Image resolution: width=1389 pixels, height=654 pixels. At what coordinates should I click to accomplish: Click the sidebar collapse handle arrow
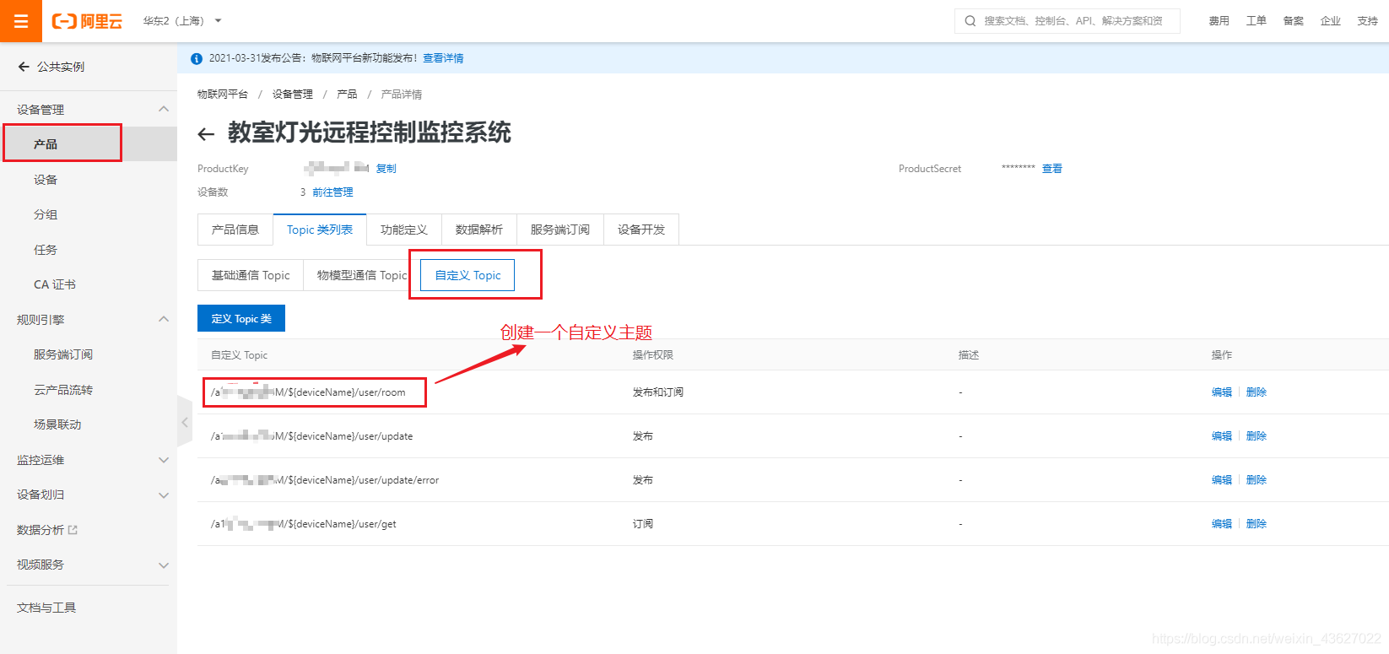185,422
